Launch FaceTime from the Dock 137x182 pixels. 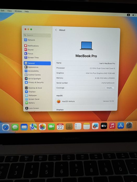[51, 127]
